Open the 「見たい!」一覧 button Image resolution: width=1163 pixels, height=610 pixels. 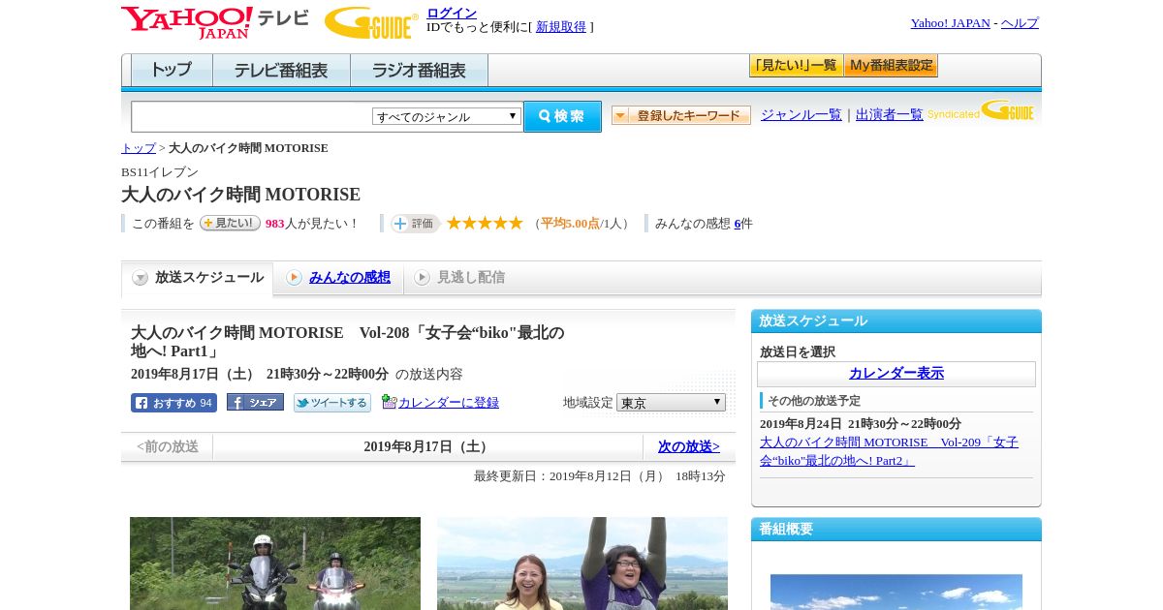(796, 66)
